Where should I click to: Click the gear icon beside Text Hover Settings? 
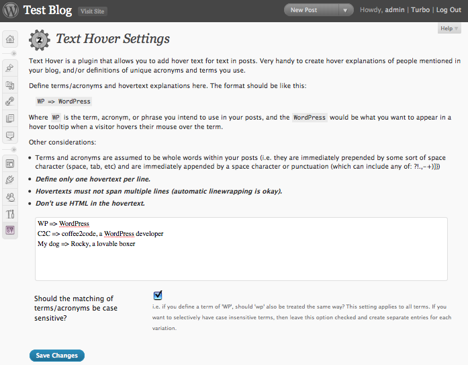(40, 40)
